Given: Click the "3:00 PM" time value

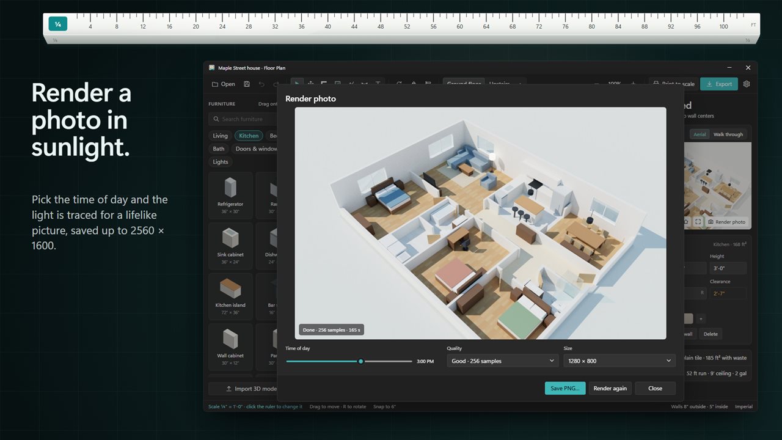Looking at the screenshot, I should (425, 361).
